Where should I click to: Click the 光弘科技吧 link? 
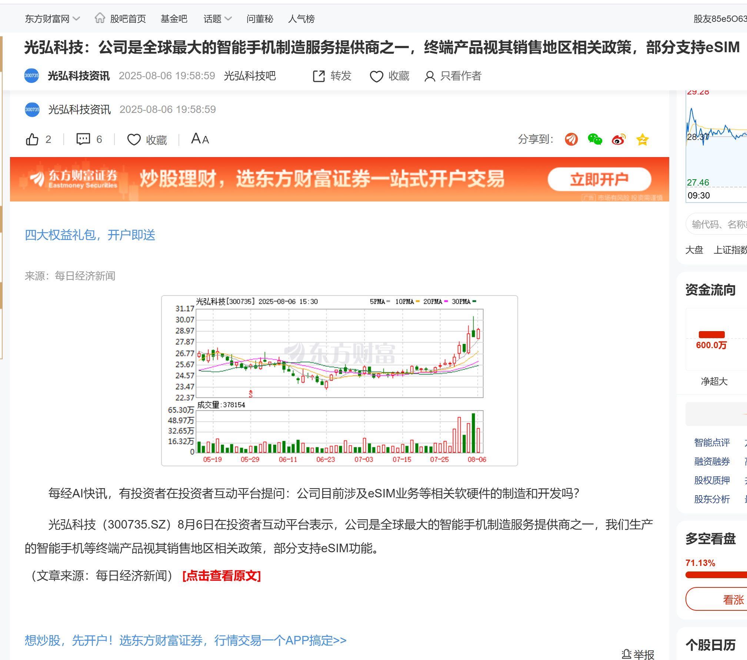click(250, 76)
